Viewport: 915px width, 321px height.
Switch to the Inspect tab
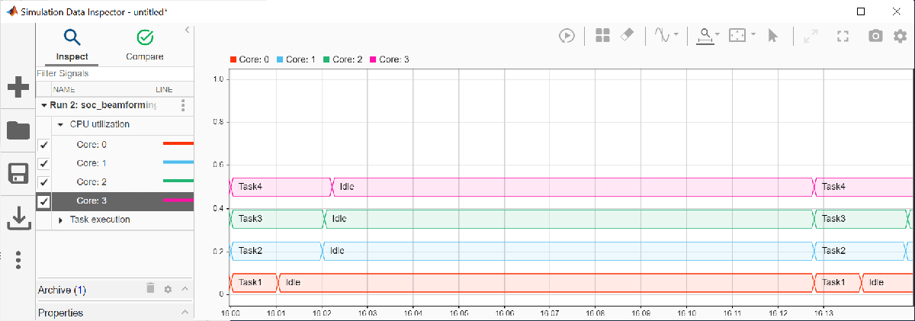(x=72, y=45)
